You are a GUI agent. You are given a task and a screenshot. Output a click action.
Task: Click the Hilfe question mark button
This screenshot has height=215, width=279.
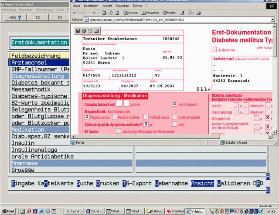(16, 18)
